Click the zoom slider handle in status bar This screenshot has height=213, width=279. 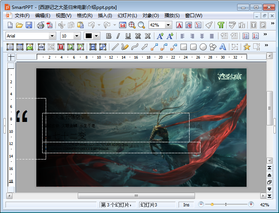pyautogui.click(x=212, y=204)
